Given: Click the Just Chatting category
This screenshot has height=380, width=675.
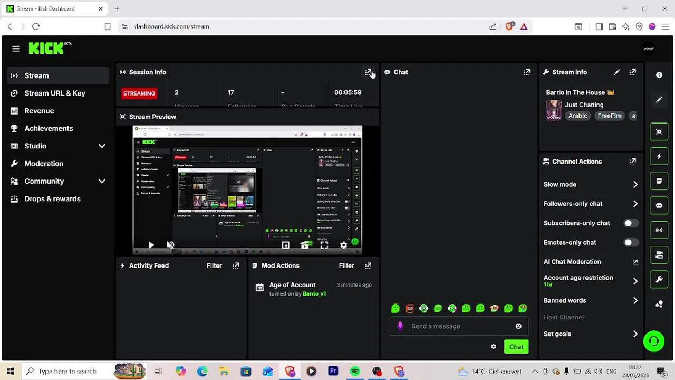Looking at the screenshot, I should click(x=584, y=105).
